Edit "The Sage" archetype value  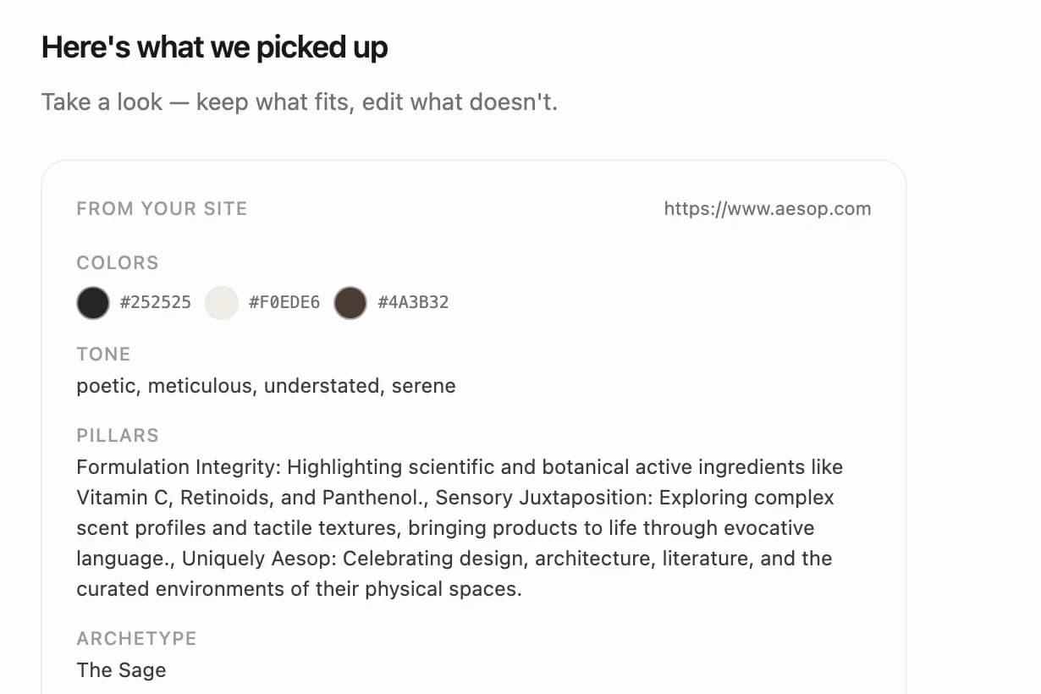[x=121, y=670]
